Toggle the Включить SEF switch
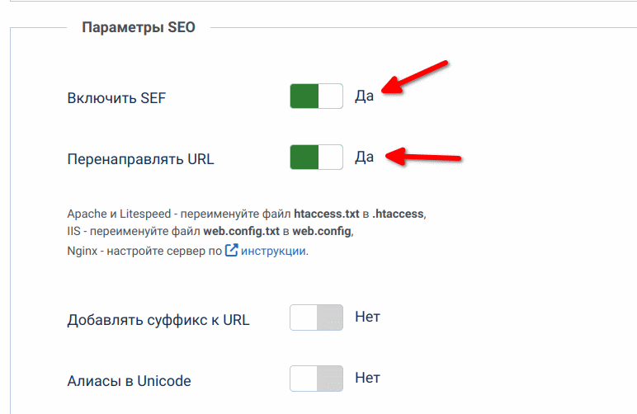The height and width of the screenshot is (414, 637). pos(317,96)
